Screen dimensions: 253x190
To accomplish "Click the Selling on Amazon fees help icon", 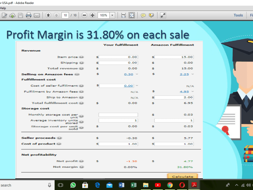I will pos(77,74).
